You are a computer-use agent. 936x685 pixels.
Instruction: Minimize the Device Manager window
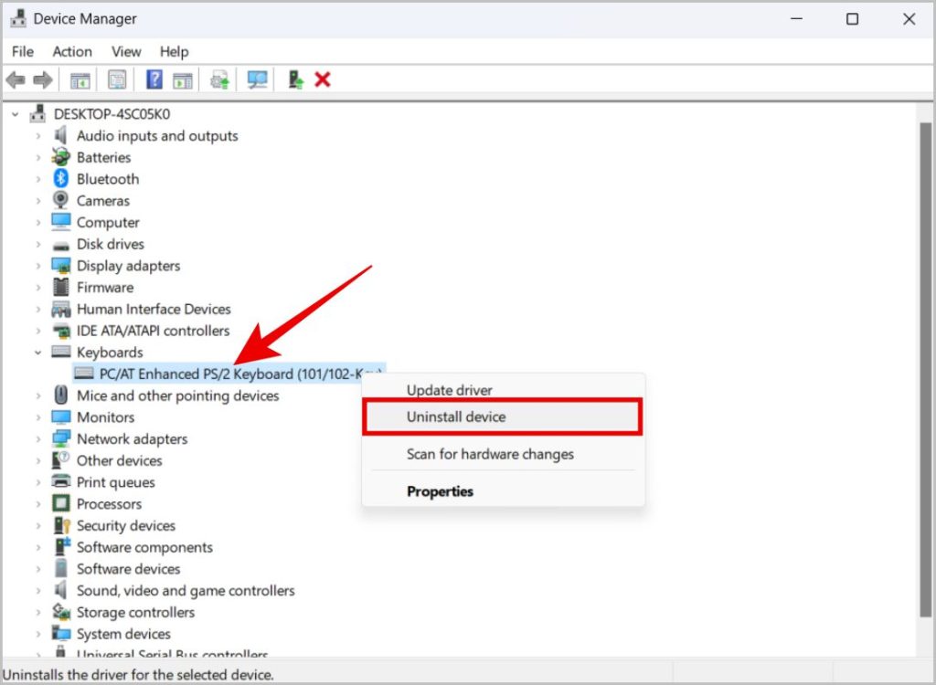[796, 19]
